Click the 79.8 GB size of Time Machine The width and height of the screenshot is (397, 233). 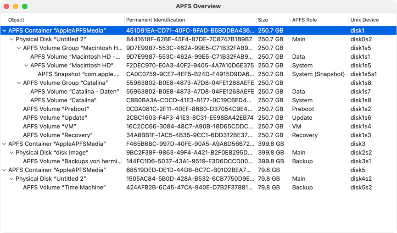point(269,188)
